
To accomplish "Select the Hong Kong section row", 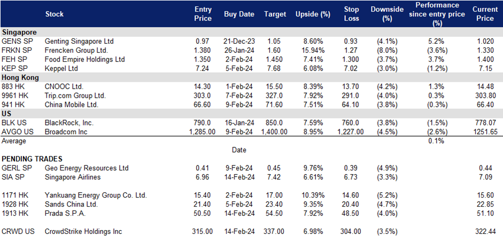I will [x=251, y=77].
